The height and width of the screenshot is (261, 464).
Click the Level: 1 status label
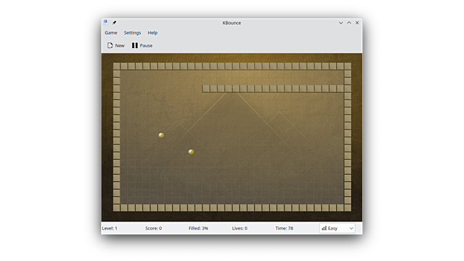tap(110, 228)
